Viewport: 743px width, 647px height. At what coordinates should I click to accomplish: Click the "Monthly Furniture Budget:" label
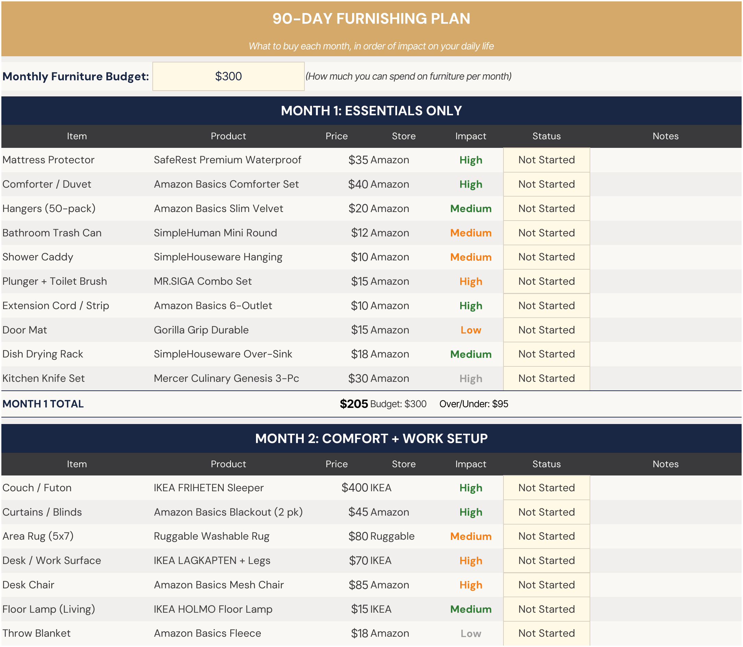tap(76, 77)
